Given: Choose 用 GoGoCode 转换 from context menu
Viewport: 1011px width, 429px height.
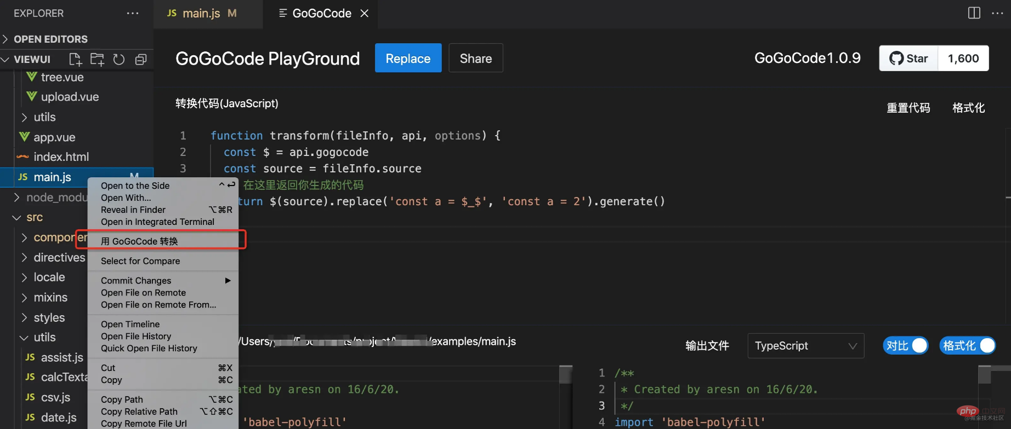Looking at the screenshot, I should [139, 241].
